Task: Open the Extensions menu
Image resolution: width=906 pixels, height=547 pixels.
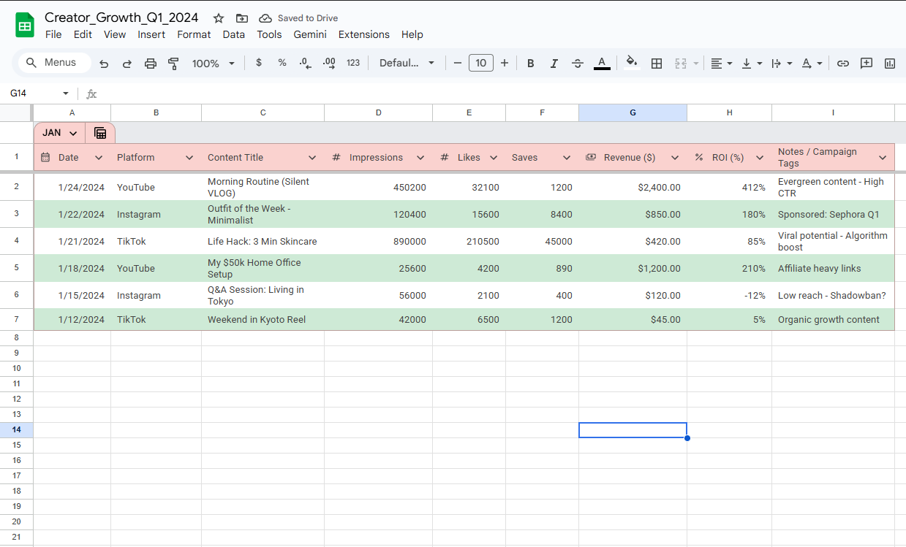Action: click(x=363, y=34)
